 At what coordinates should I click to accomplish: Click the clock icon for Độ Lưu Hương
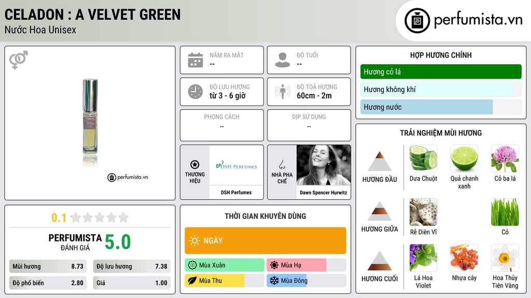click(x=195, y=92)
